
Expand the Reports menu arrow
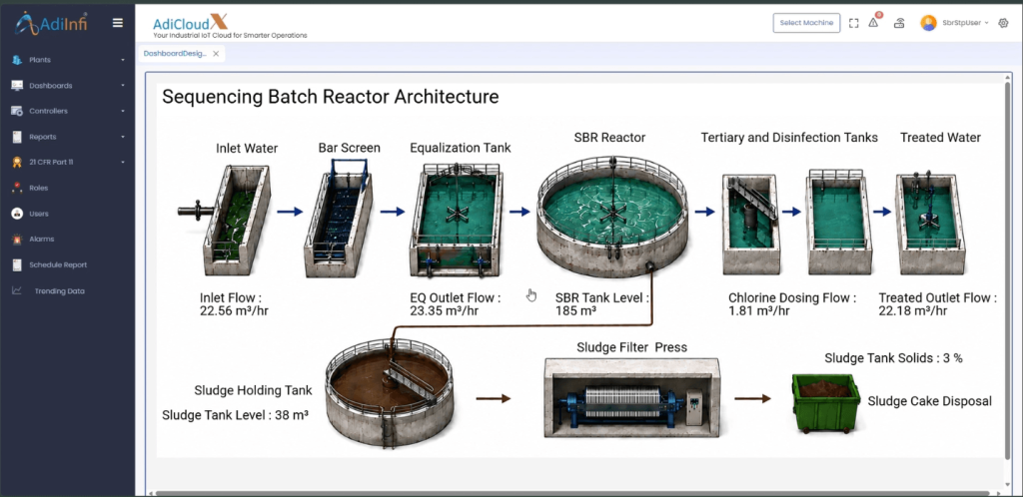tap(123, 137)
